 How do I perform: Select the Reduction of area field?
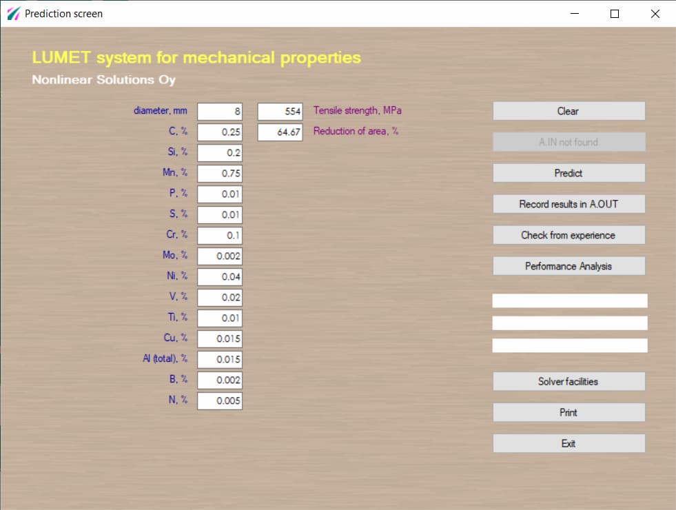(280, 132)
